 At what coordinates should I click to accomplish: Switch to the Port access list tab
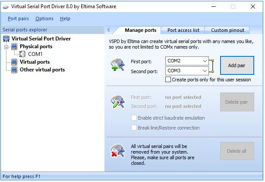[x=183, y=30]
